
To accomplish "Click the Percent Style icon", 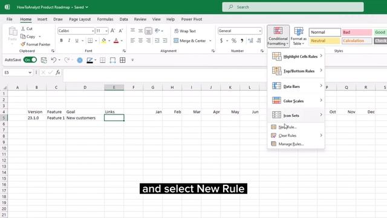I will [234, 41].
